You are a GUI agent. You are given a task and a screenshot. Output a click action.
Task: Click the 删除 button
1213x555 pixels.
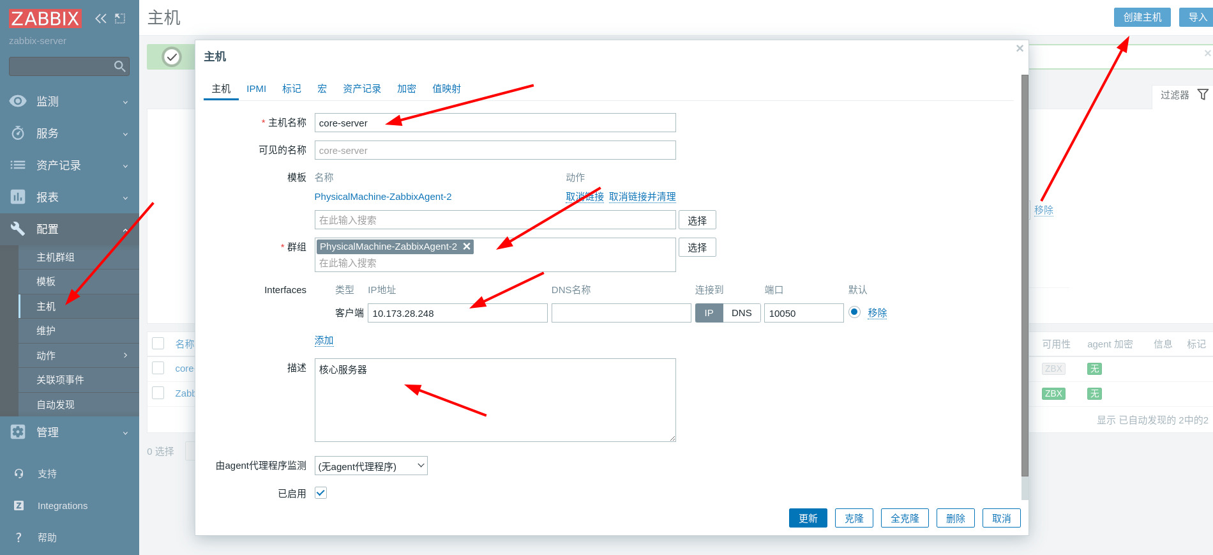point(956,518)
